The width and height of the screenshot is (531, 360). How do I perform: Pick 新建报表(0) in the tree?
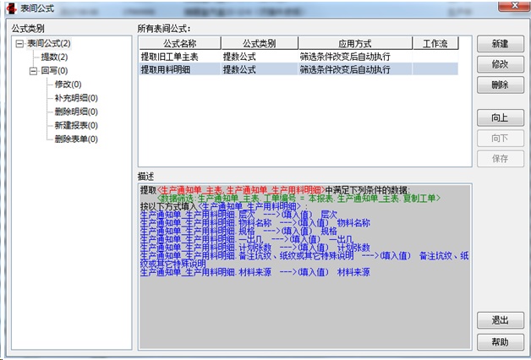click(x=75, y=125)
